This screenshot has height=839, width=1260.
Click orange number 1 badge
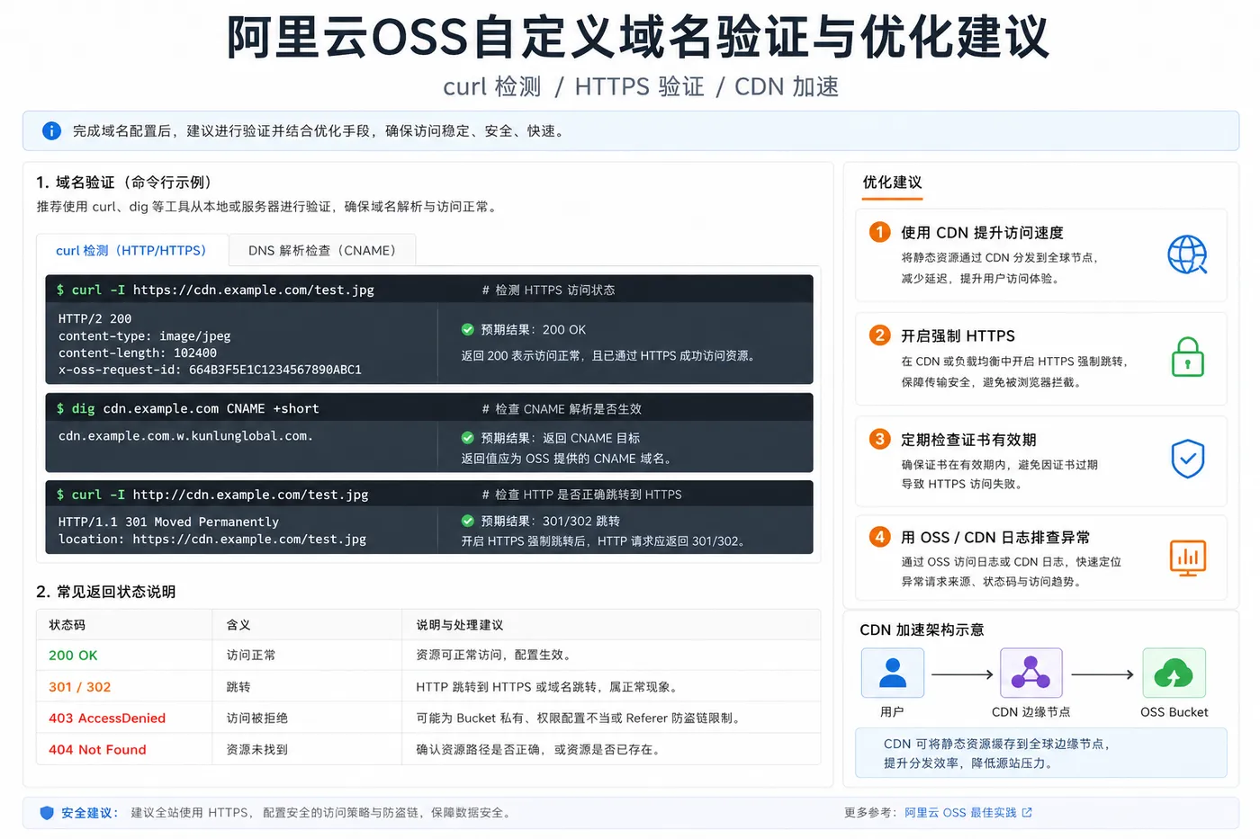click(879, 232)
